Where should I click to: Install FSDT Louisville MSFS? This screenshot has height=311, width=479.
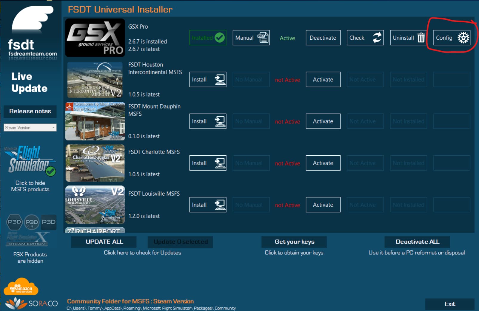tap(208, 205)
